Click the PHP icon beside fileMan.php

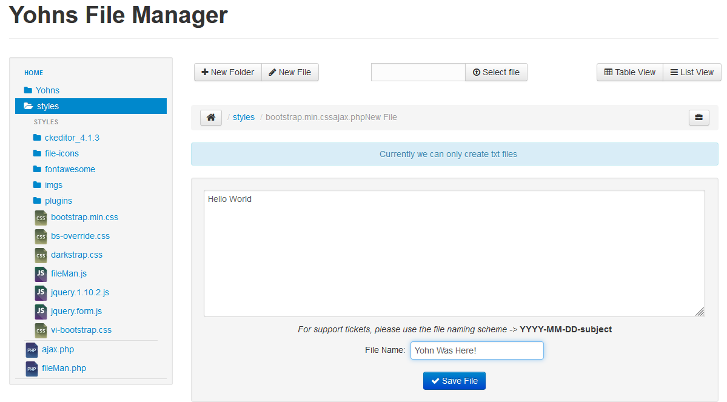click(32, 369)
